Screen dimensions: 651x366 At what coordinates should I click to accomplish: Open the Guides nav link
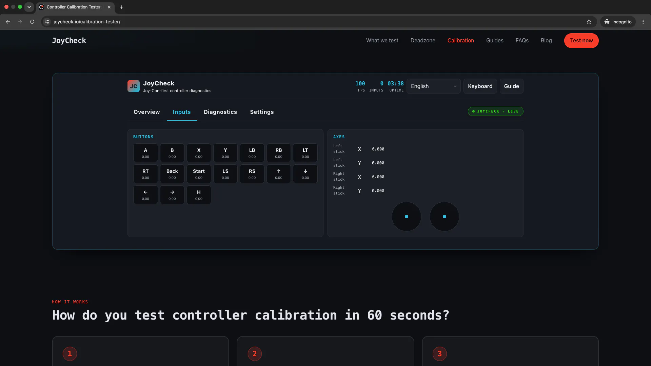pos(495,40)
